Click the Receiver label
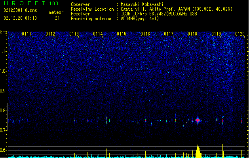The image size is (249, 158). click(x=80, y=14)
